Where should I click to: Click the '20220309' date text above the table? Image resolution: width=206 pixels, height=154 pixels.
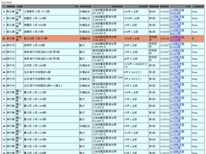6,3
